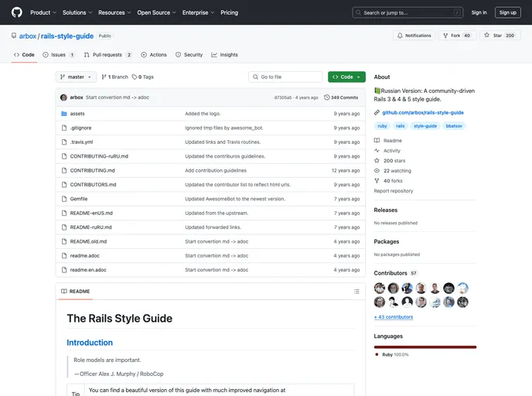View the 1 Branch link
Viewport: 532px width, 396px height.
[x=114, y=77]
